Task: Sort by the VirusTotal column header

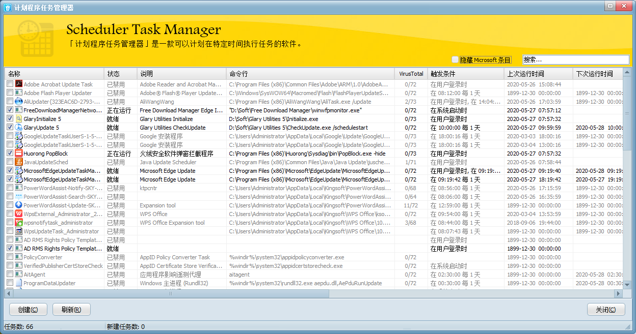Action: 411,74
